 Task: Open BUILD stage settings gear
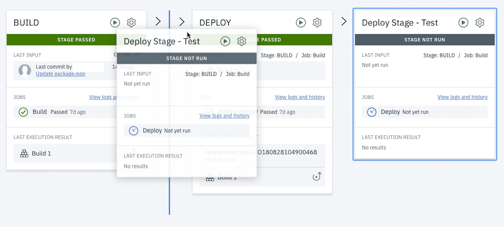click(x=131, y=22)
